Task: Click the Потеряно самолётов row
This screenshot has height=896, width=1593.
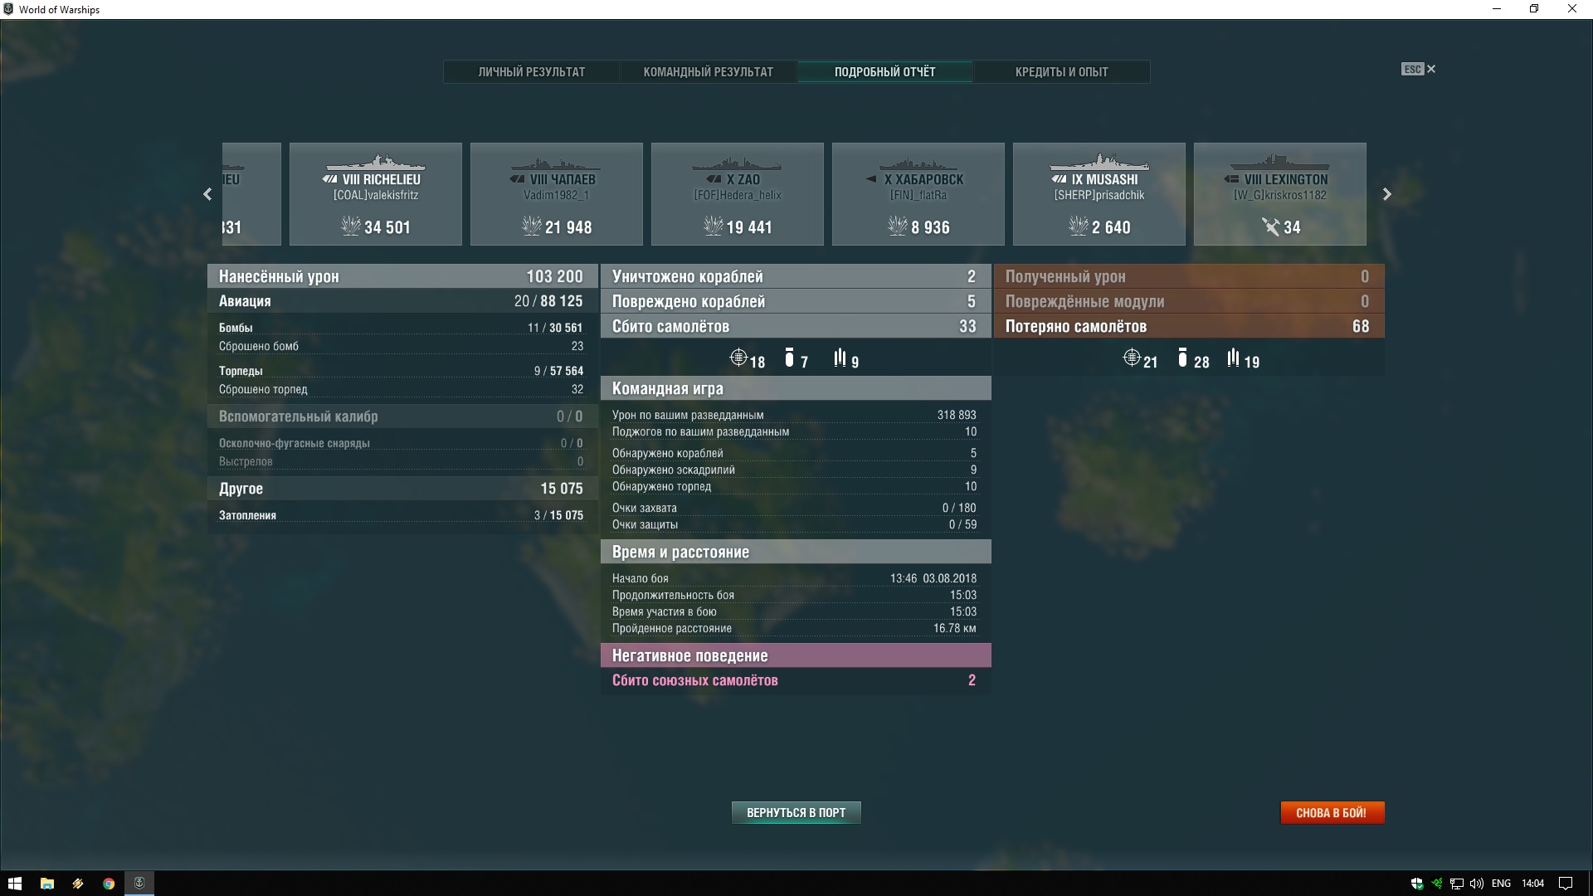Action: coord(1189,326)
